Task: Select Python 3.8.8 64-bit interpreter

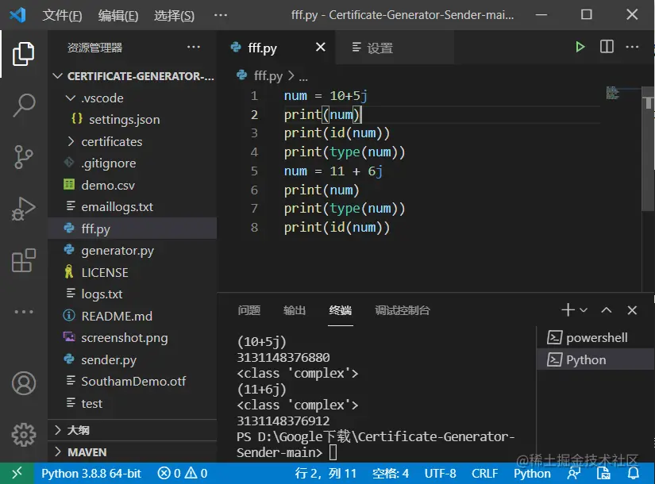Action: 91,473
